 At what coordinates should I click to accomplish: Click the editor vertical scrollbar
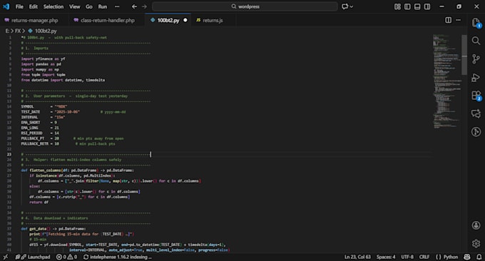point(464,54)
